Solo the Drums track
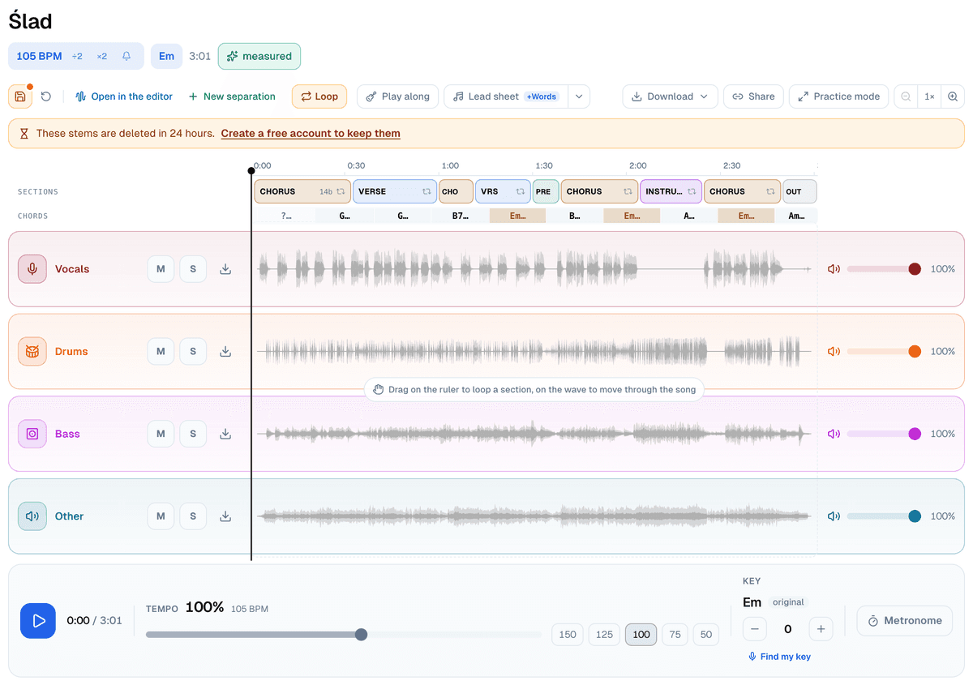The width and height of the screenshot is (973, 685). coord(193,351)
